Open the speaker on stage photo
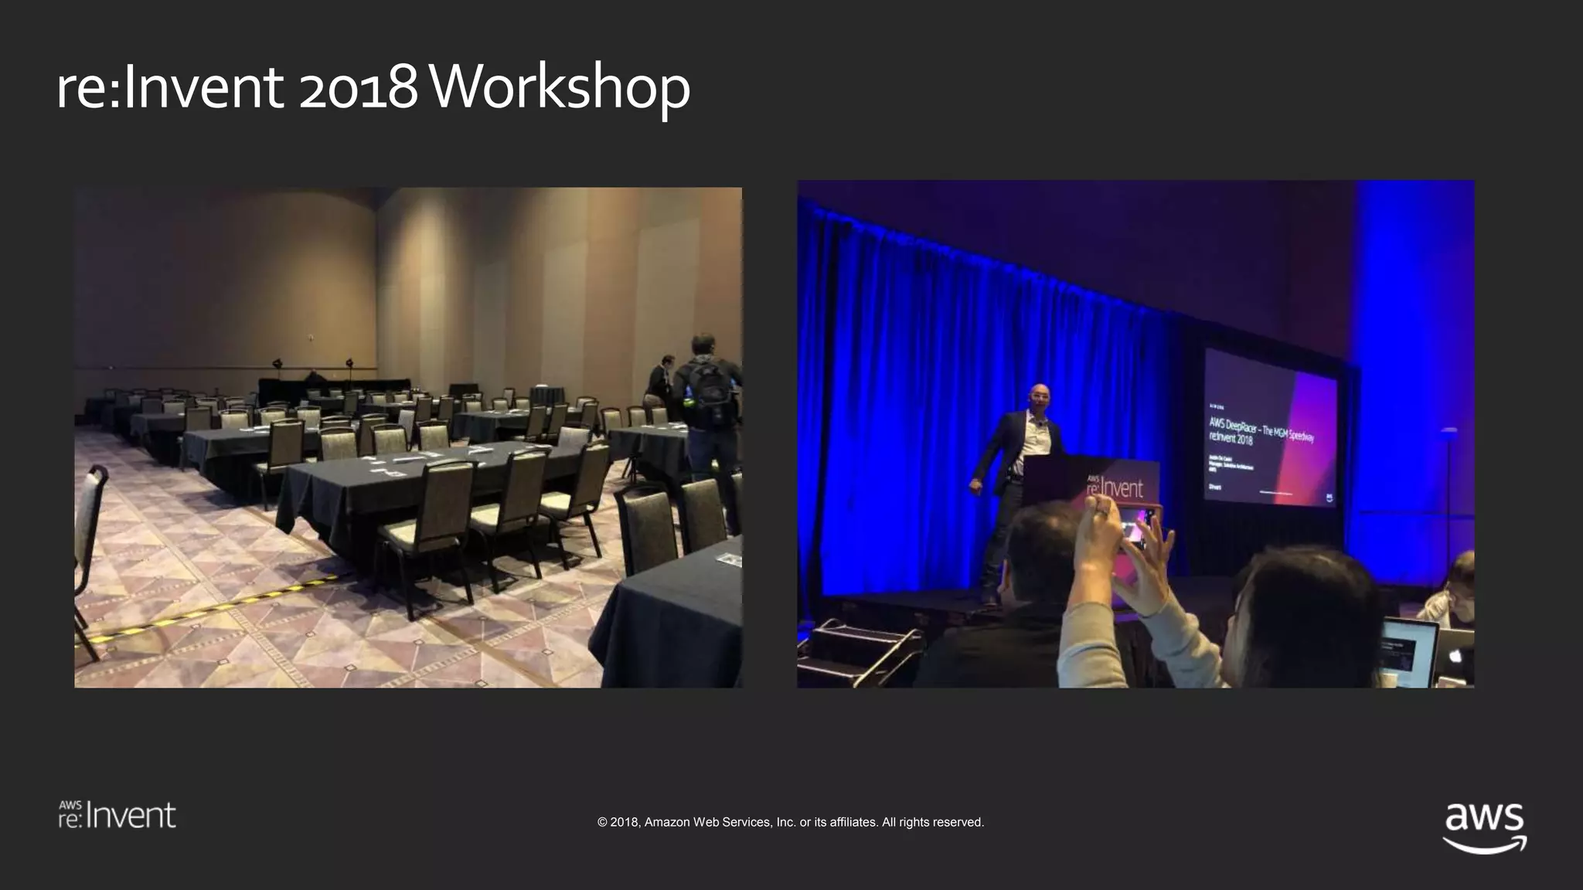1583x890 pixels. [x=1135, y=434]
